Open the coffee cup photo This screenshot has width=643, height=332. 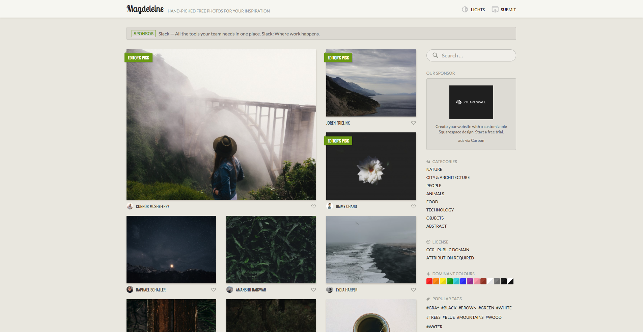click(x=371, y=315)
